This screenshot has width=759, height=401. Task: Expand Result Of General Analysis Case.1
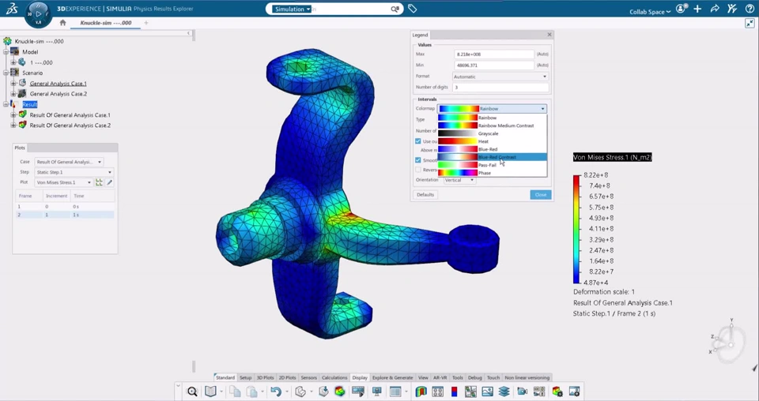tap(13, 115)
